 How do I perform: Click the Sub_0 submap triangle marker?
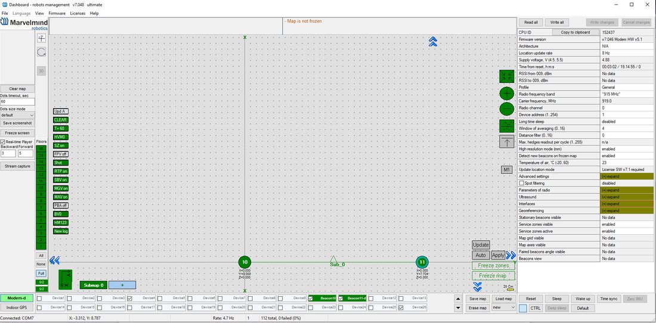[x=333, y=259]
